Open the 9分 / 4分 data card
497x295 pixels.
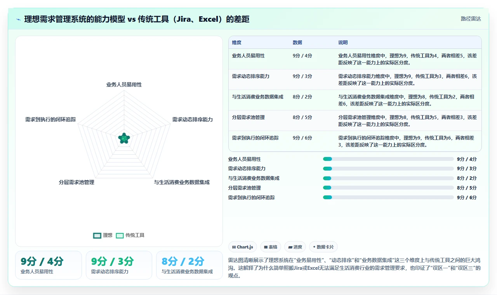pyautogui.click(x=49, y=265)
